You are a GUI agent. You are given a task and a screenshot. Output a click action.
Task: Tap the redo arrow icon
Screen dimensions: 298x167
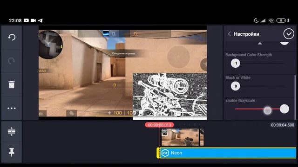point(12,61)
